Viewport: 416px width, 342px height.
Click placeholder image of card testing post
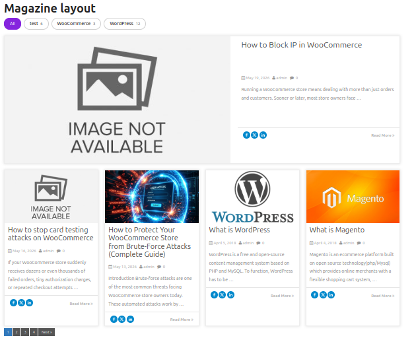click(51, 197)
